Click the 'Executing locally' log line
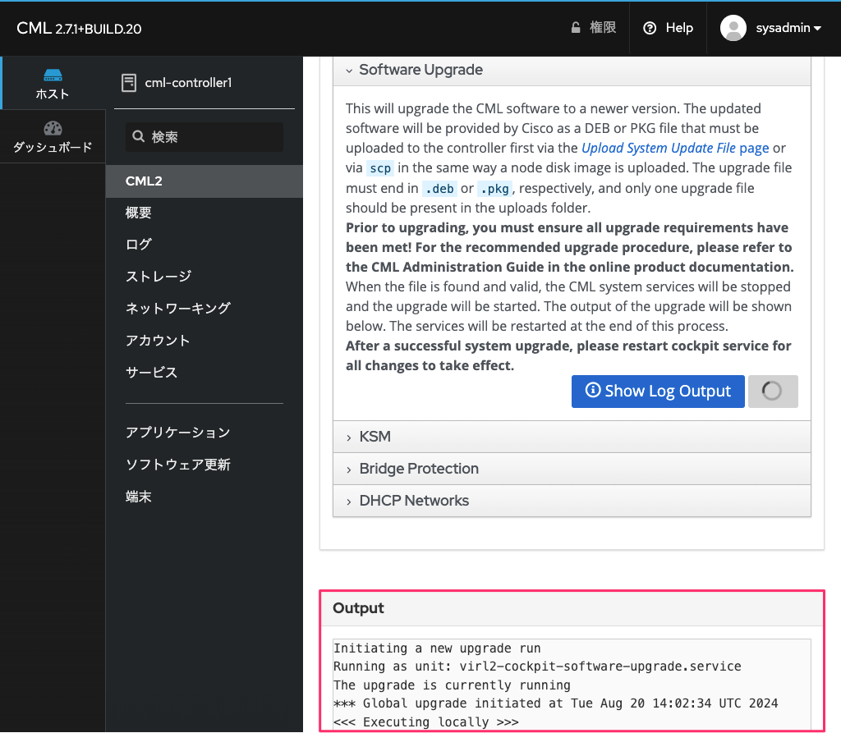 click(x=426, y=722)
